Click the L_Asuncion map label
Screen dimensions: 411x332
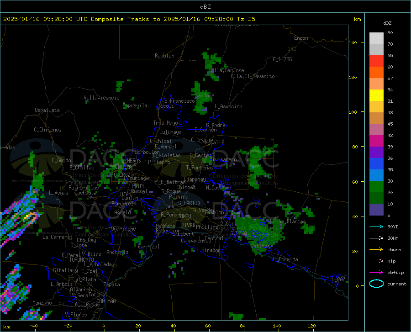point(228,106)
